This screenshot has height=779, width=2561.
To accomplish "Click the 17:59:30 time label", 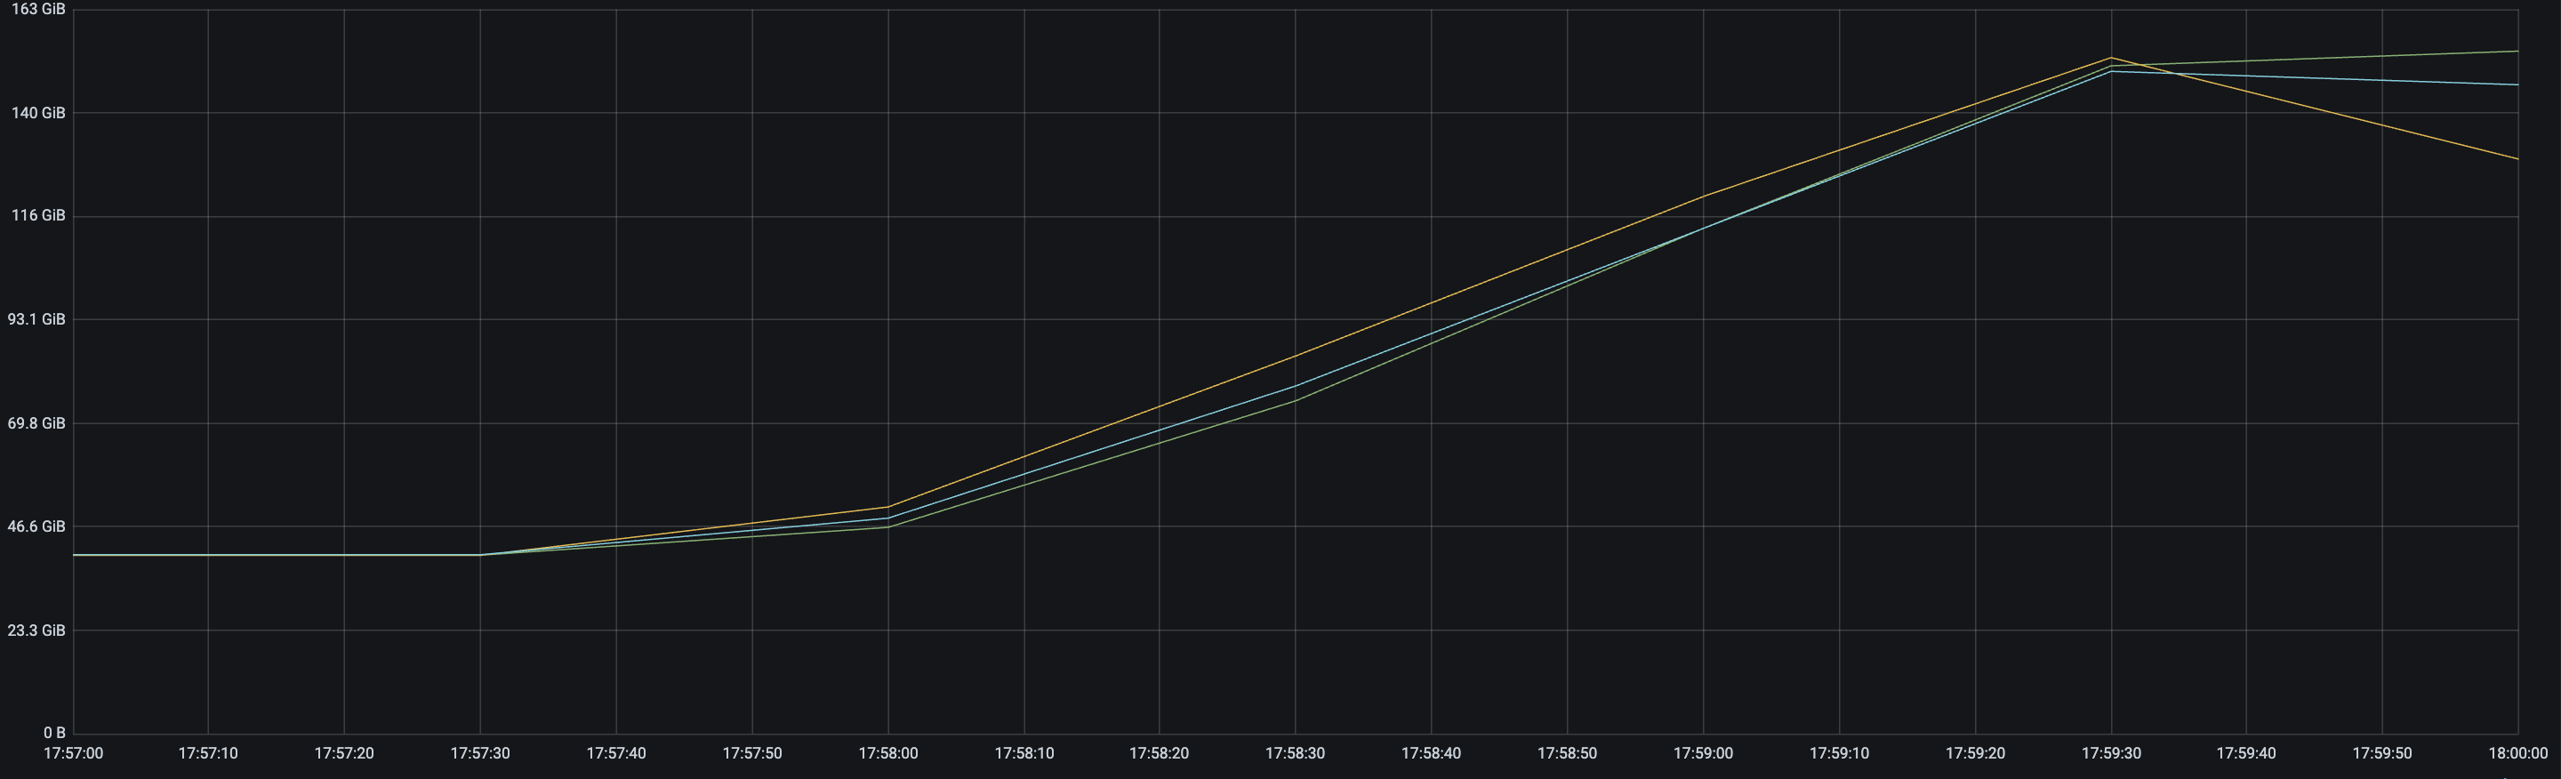I will (2111, 753).
